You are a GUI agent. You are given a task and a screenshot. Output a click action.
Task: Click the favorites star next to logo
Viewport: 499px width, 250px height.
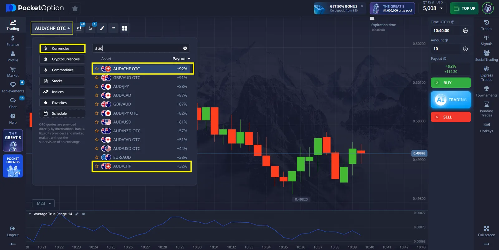click(x=75, y=8)
